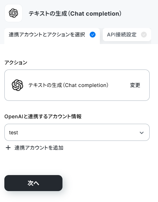Open the test account dropdown

tap(77, 132)
